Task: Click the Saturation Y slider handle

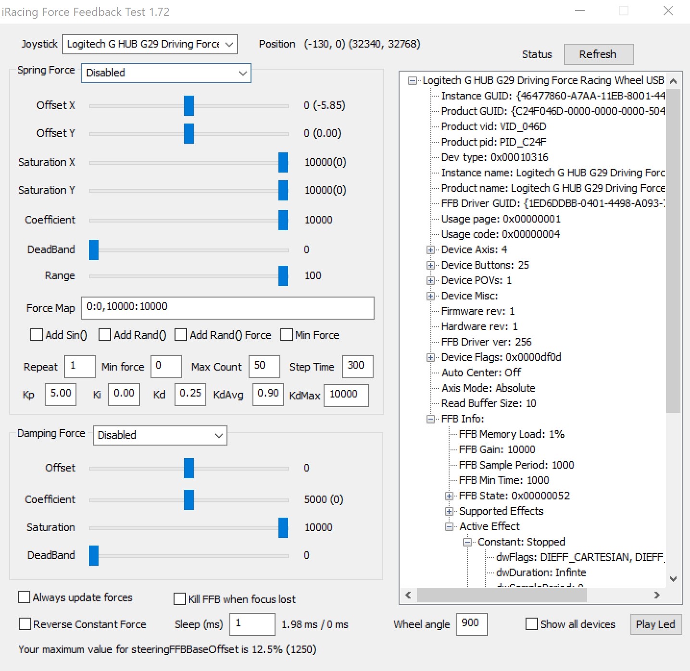Action: click(x=283, y=190)
